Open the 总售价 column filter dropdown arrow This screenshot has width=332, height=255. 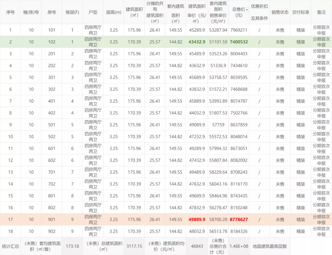click(x=247, y=10)
